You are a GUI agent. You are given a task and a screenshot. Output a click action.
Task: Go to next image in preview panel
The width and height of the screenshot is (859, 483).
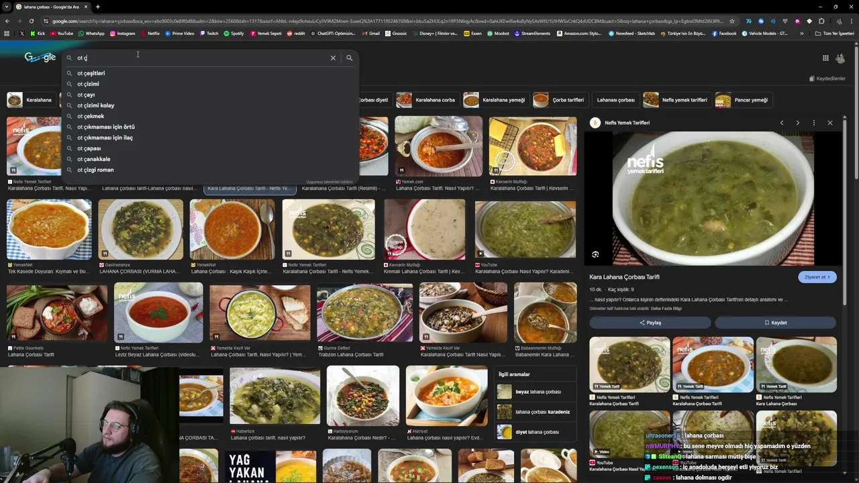click(x=797, y=123)
